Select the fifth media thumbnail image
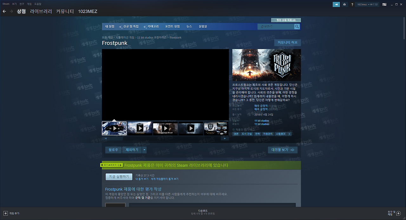 tap(216, 128)
